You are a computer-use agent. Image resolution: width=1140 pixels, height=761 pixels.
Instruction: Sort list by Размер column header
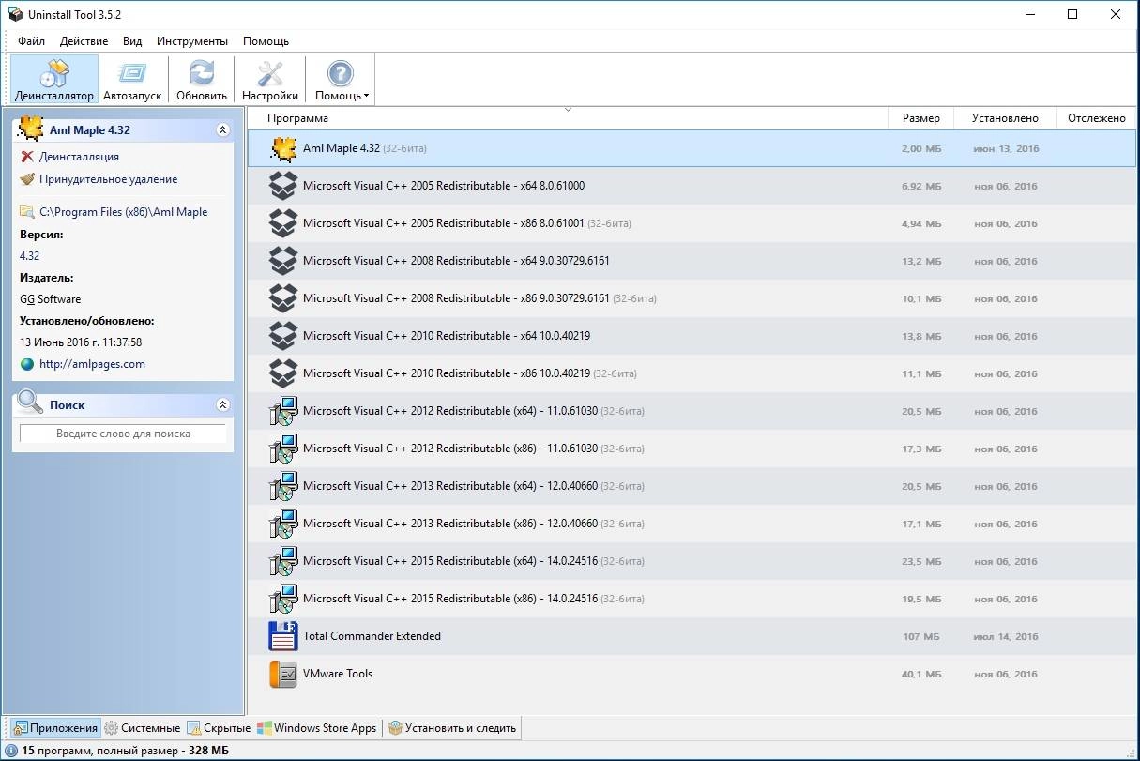point(920,118)
